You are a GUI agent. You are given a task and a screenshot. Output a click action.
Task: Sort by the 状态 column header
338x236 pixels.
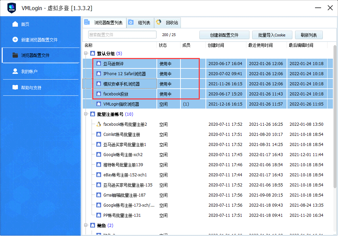[x=169, y=45]
